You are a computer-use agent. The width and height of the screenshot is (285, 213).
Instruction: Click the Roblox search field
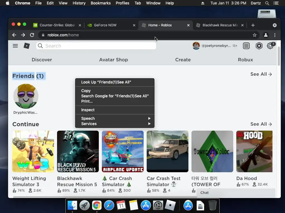pos(96,46)
